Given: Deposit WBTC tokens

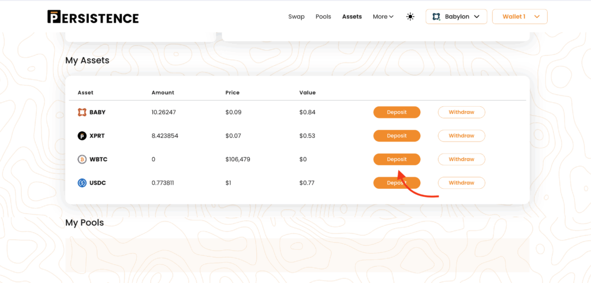Looking at the screenshot, I should [x=397, y=159].
